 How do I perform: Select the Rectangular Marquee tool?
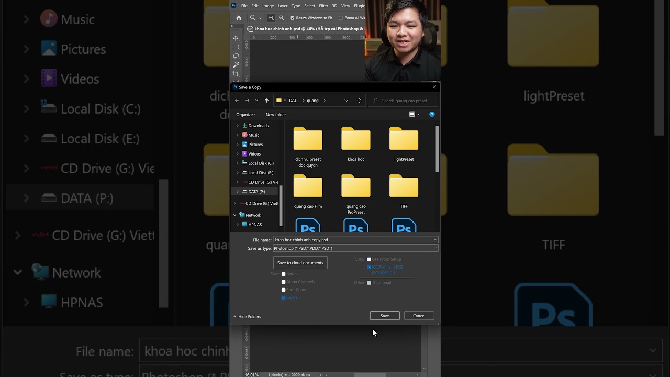click(x=236, y=47)
